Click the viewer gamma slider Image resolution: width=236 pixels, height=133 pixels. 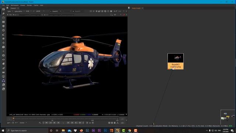62,15
